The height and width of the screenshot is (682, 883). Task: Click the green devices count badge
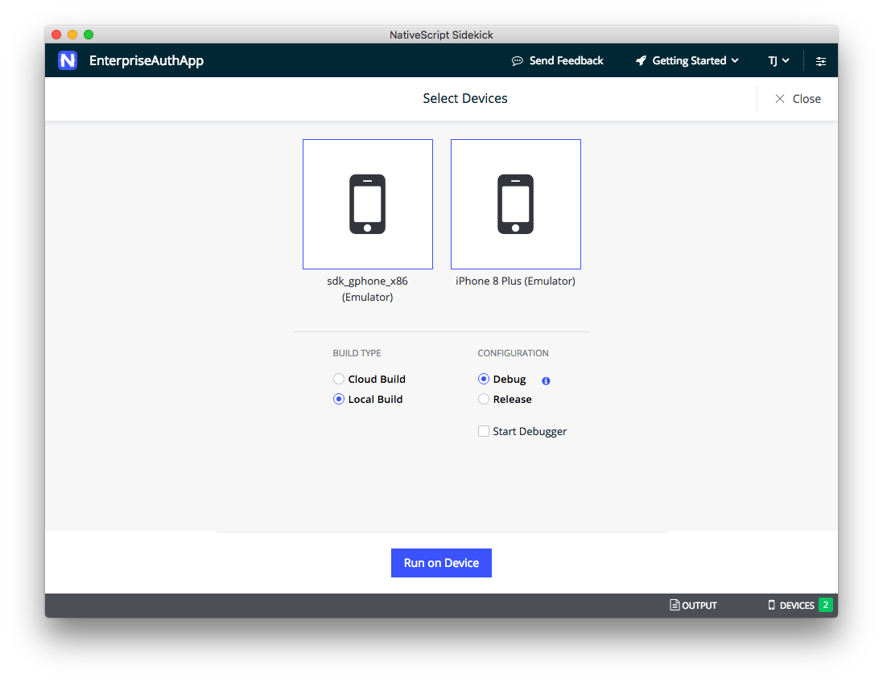(825, 605)
